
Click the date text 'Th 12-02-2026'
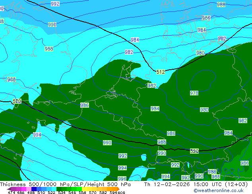167,184
